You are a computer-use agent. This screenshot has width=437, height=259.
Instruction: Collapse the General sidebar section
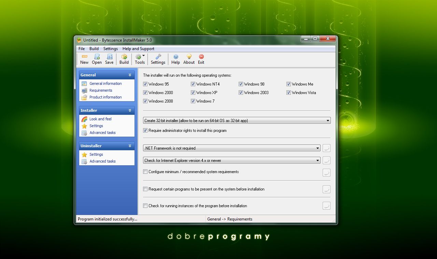point(130,75)
